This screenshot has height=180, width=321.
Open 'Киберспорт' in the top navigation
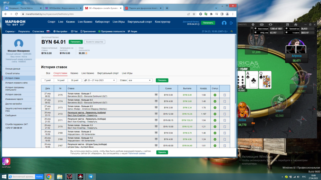pos(102,22)
